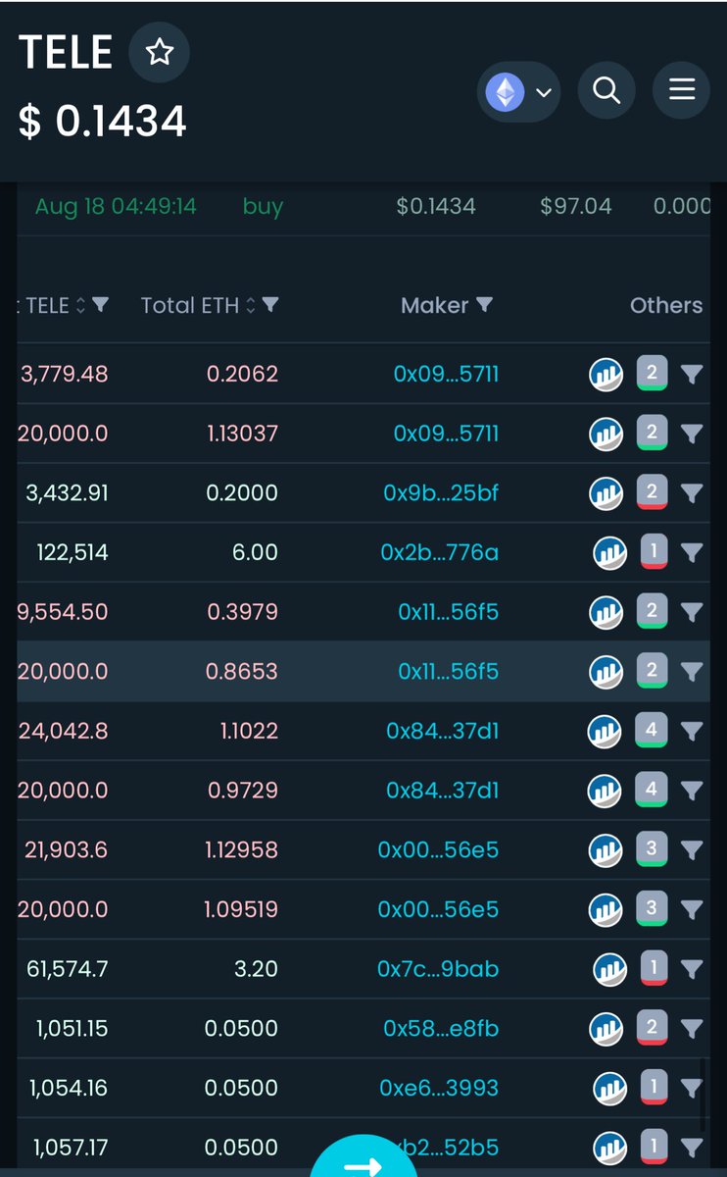Sort by Total ETH column arrows

250,305
